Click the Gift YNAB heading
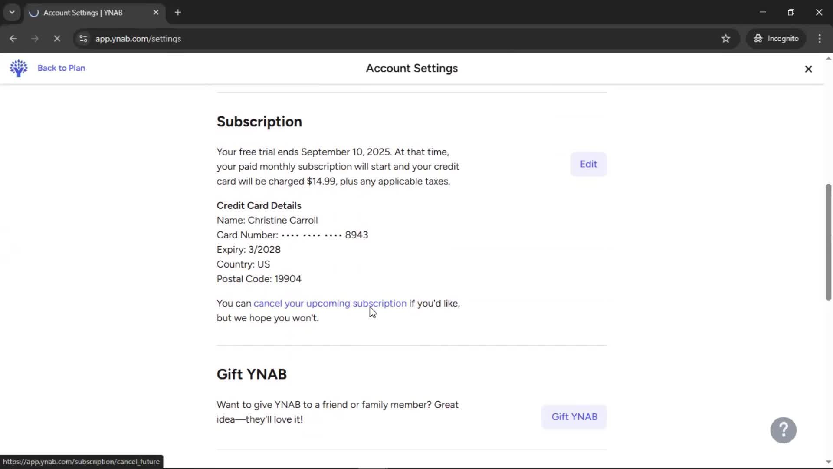This screenshot has width=833, height=469. pyautogui.click(x=252, y=374)
